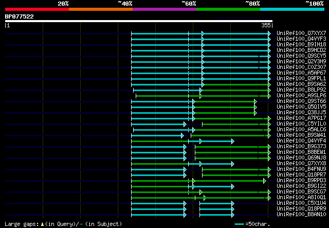Click the cyan =50char. scale legend

coord(252,224)
